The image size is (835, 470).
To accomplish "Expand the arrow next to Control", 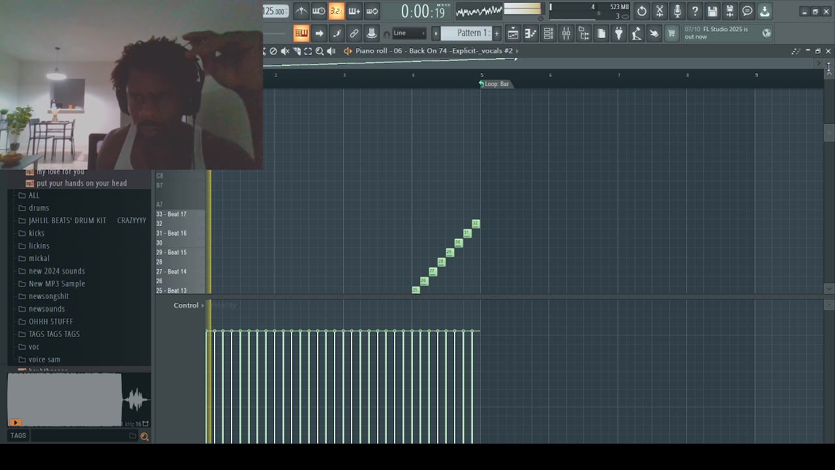I will pos(203,305).
